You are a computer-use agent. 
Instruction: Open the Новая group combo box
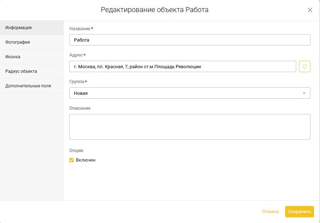[x=190, y=93]
